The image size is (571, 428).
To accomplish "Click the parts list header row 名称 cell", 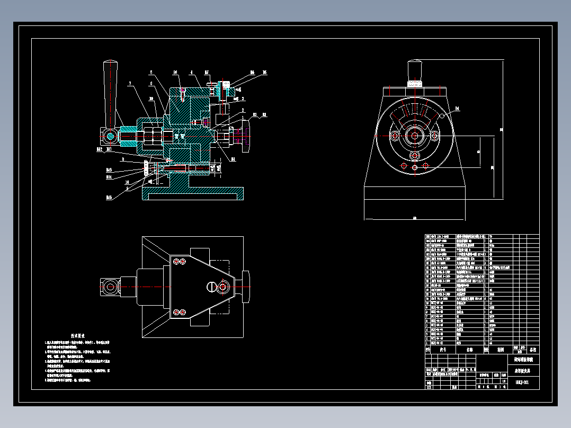I will pos(469,350).
